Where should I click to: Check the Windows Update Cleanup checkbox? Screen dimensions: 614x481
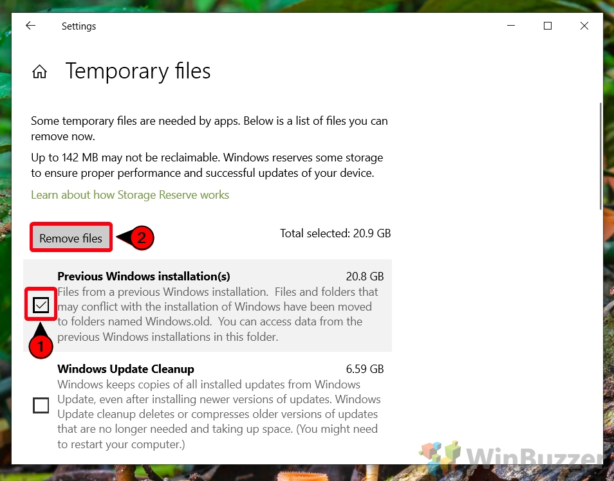click(x=41, y=405)
